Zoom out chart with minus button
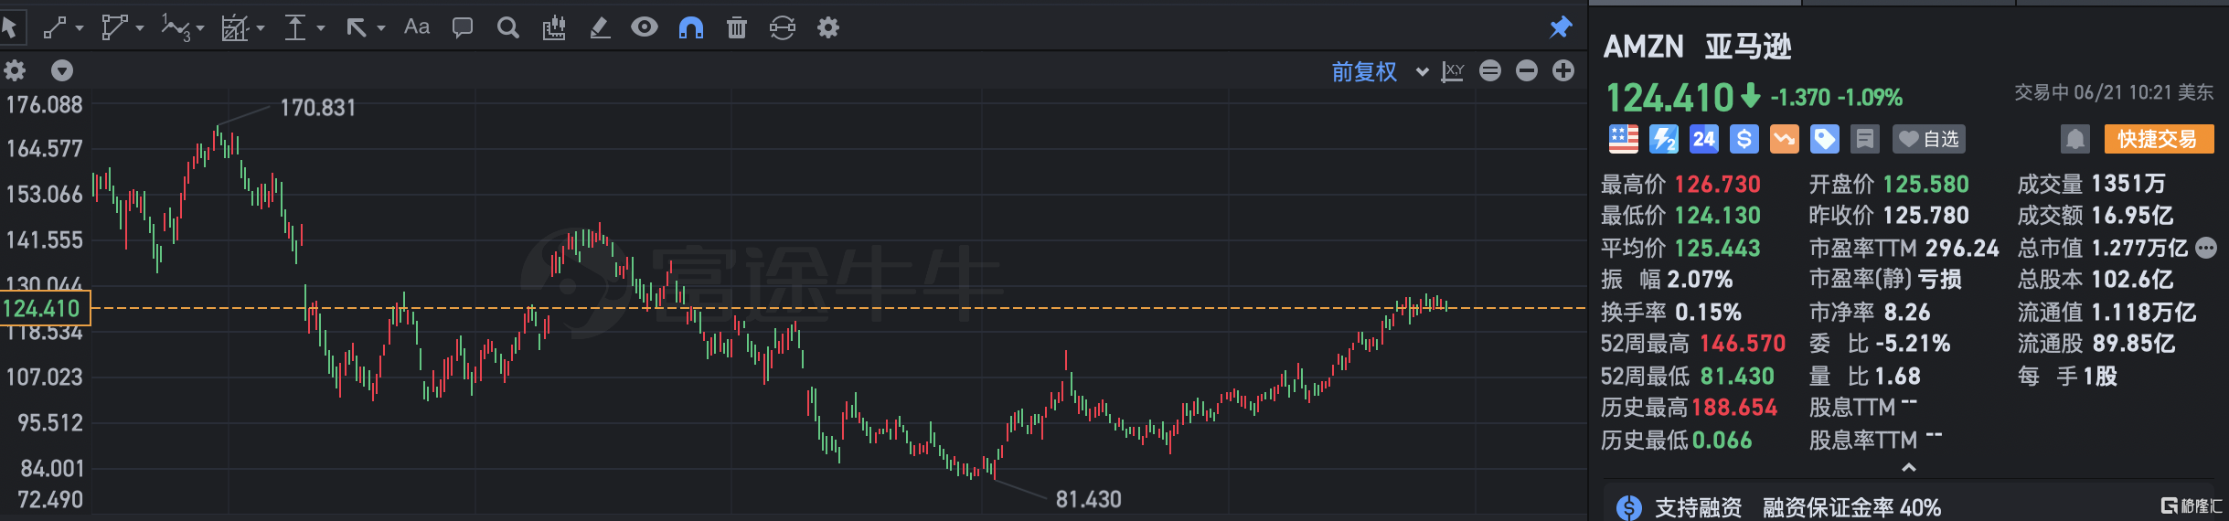 [1527, 70]
